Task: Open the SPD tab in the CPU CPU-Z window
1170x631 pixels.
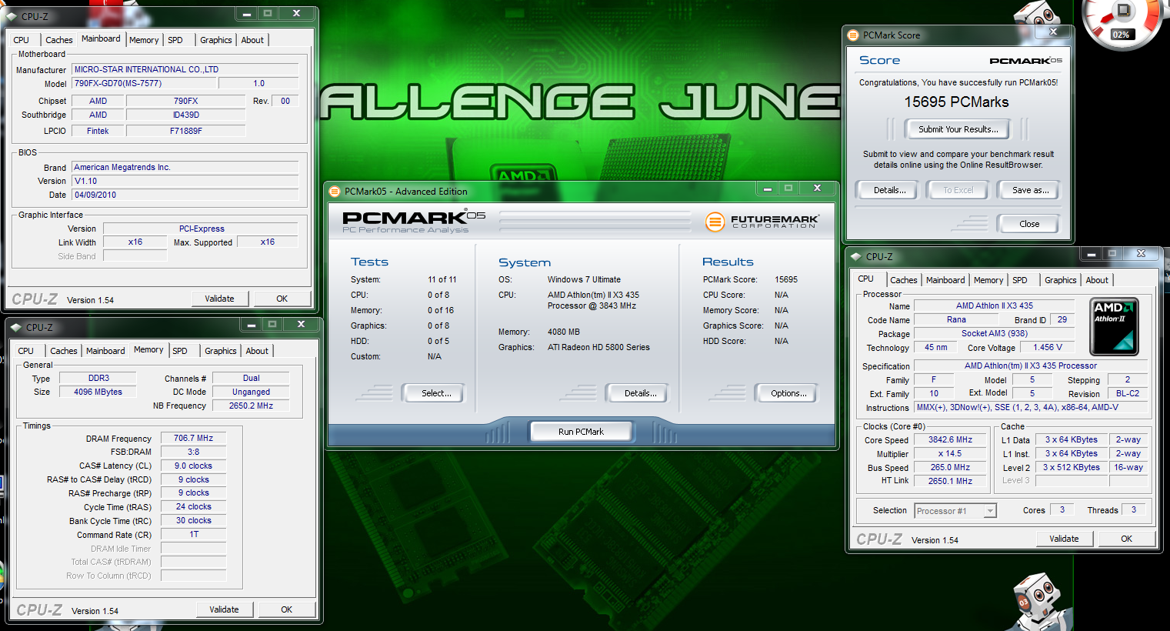Action: [1020, 280]
